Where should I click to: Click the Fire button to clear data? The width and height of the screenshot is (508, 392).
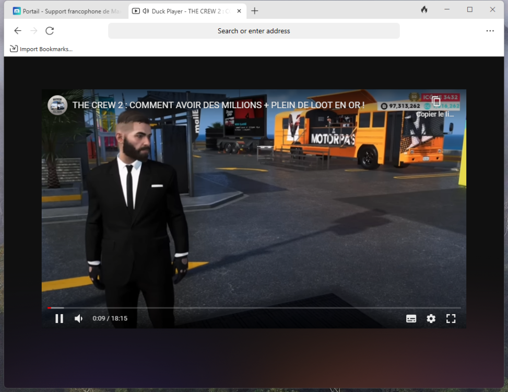click(x=424, y=10)
